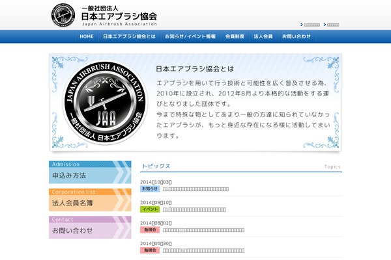Open the 2014/10/03 topic link

tap(195, 189)
